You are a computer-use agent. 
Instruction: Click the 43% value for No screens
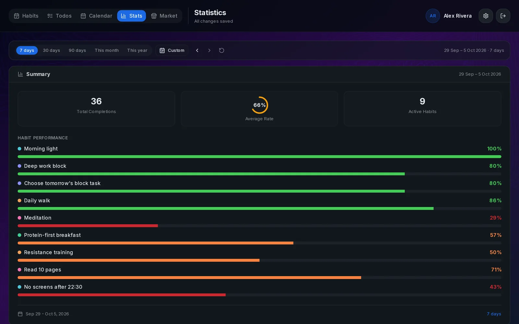[496, 287]
